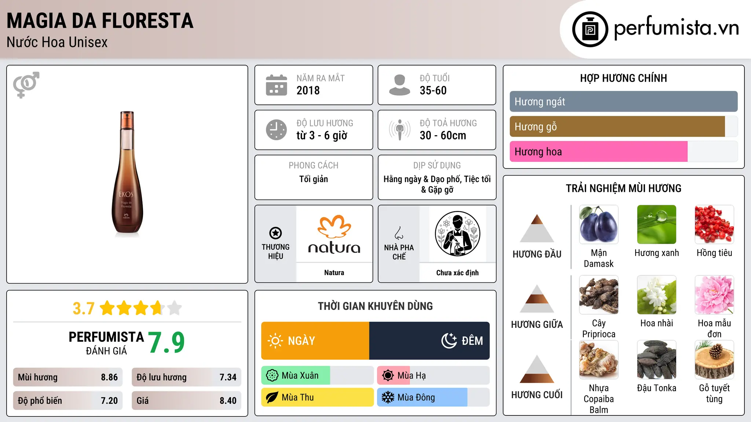The image size is (751, 422).
Task: Click the Ekos perfume bottle product image
Action: (x=127, y=173)
